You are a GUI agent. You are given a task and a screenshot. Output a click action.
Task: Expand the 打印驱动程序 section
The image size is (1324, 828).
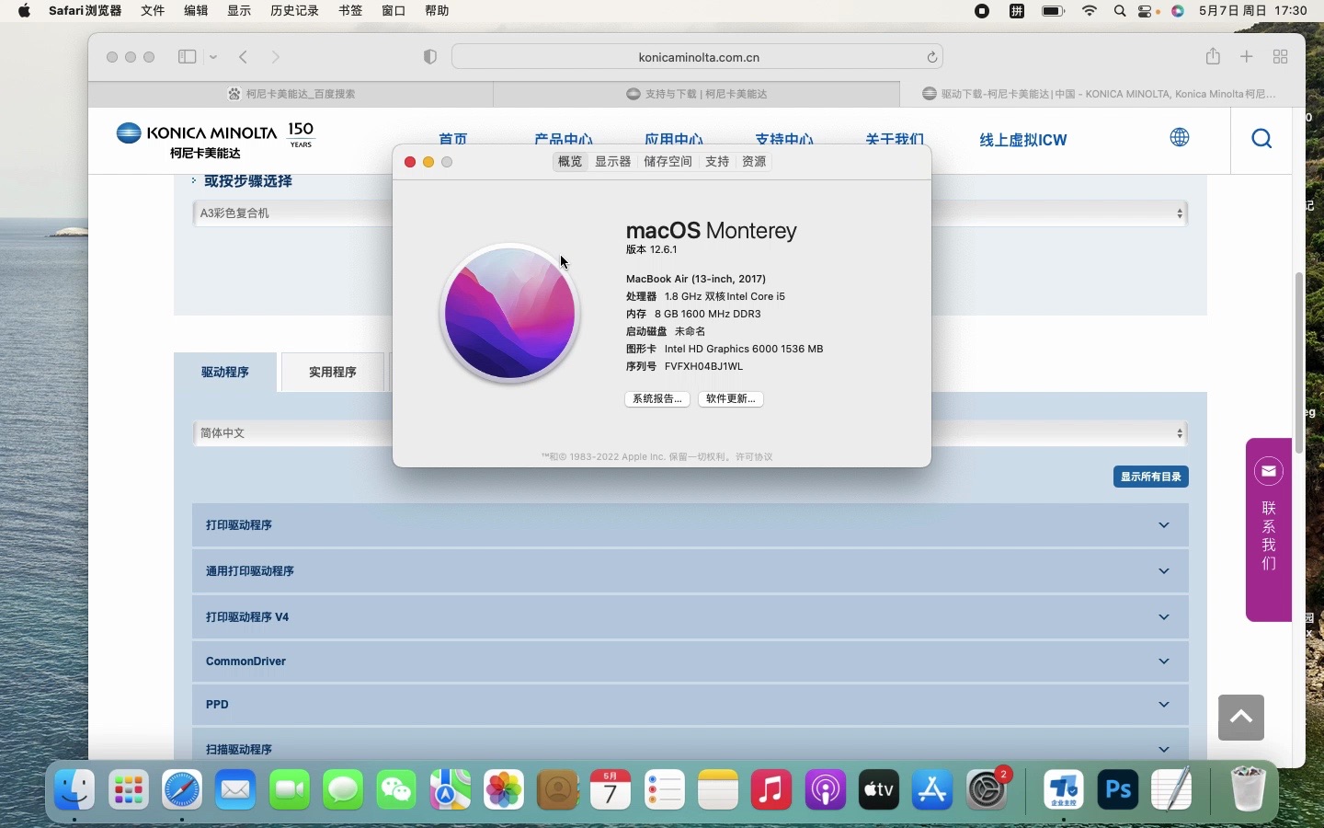coord(690,524)
